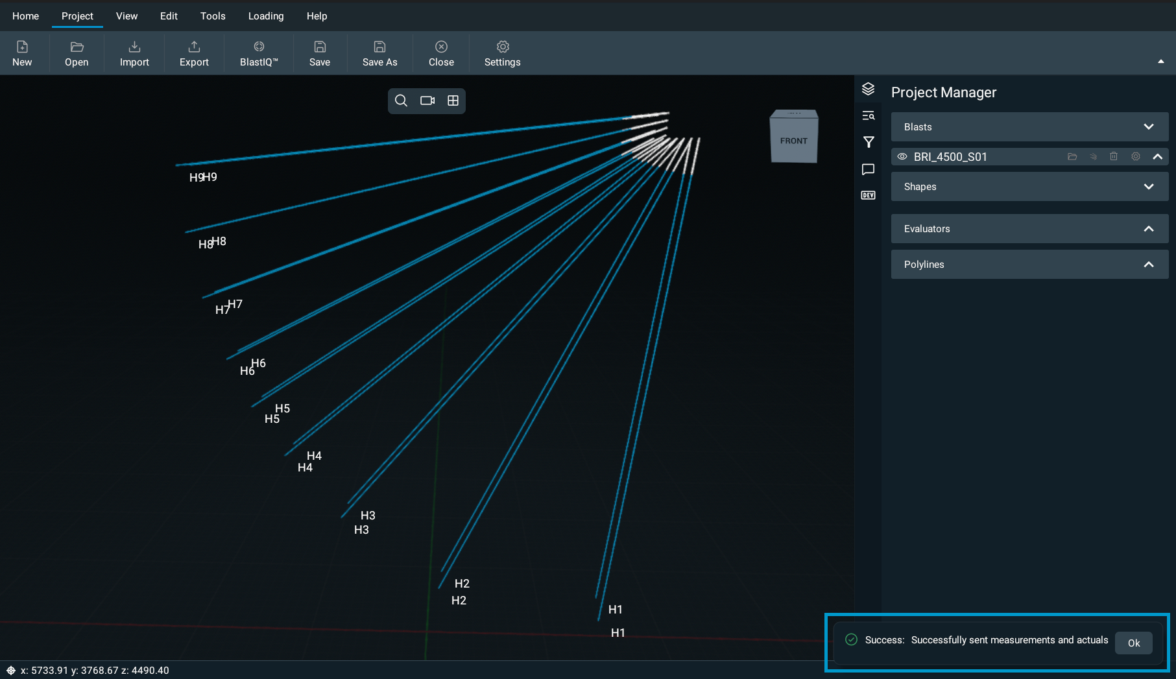Open the Edit ribbon tab
Screen dimensions: 1176x679
pyautogui.click(x=169, y=16)
